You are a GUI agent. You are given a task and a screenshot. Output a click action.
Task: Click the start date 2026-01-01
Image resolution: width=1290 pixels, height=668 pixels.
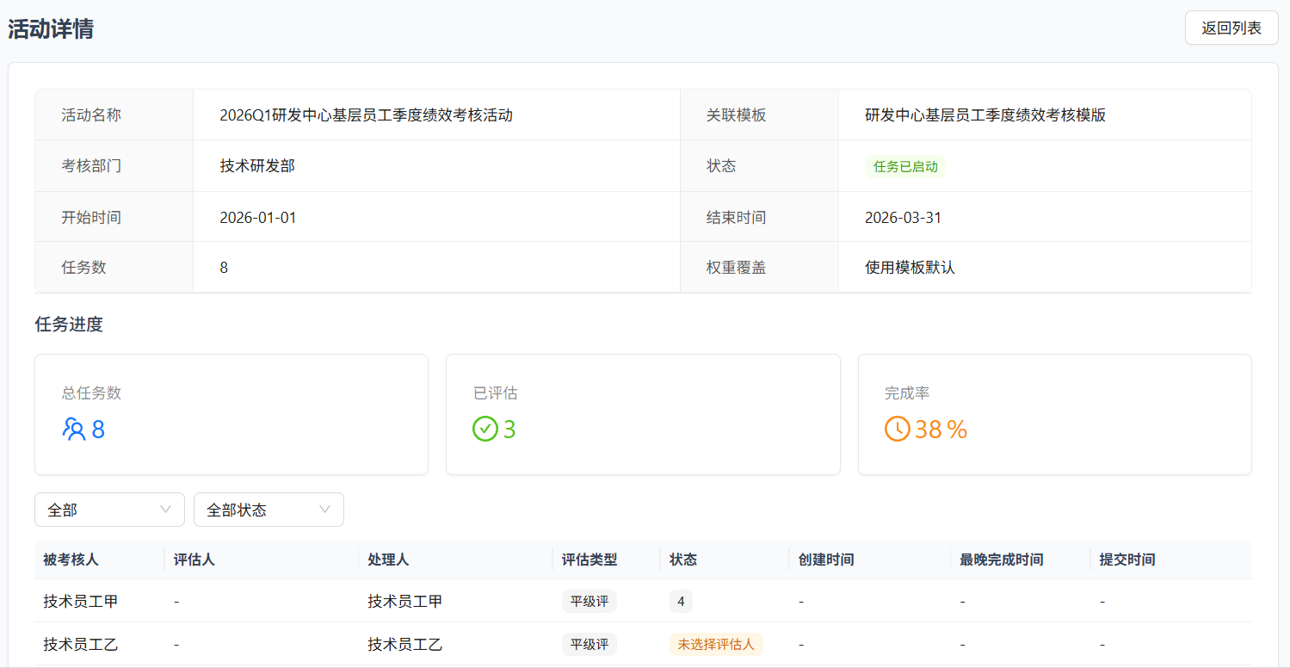(257, 217)
